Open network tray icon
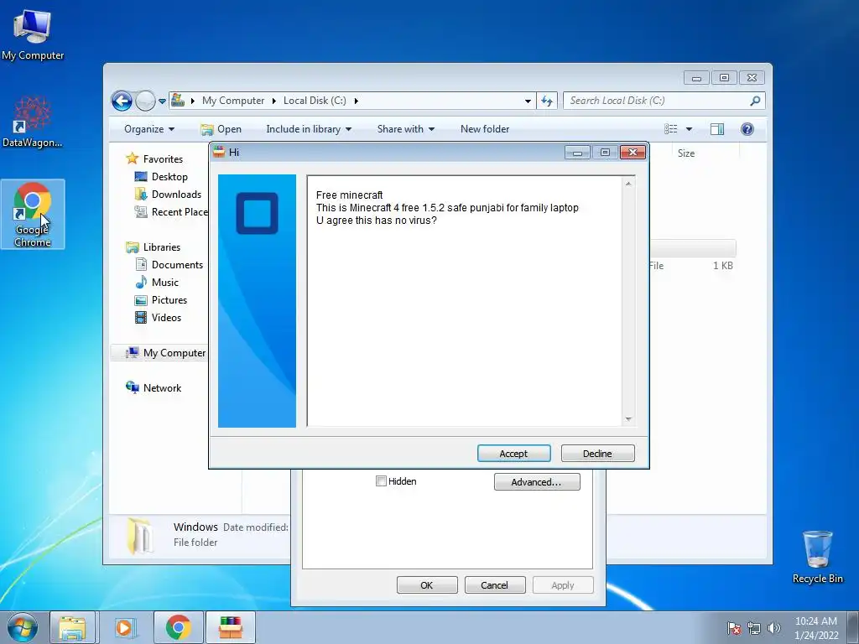 [x=754, y=628]
